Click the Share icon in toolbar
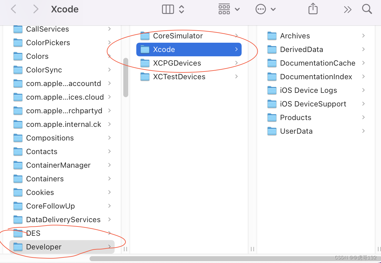The image size is (381, 263). [x=313, y=8]
